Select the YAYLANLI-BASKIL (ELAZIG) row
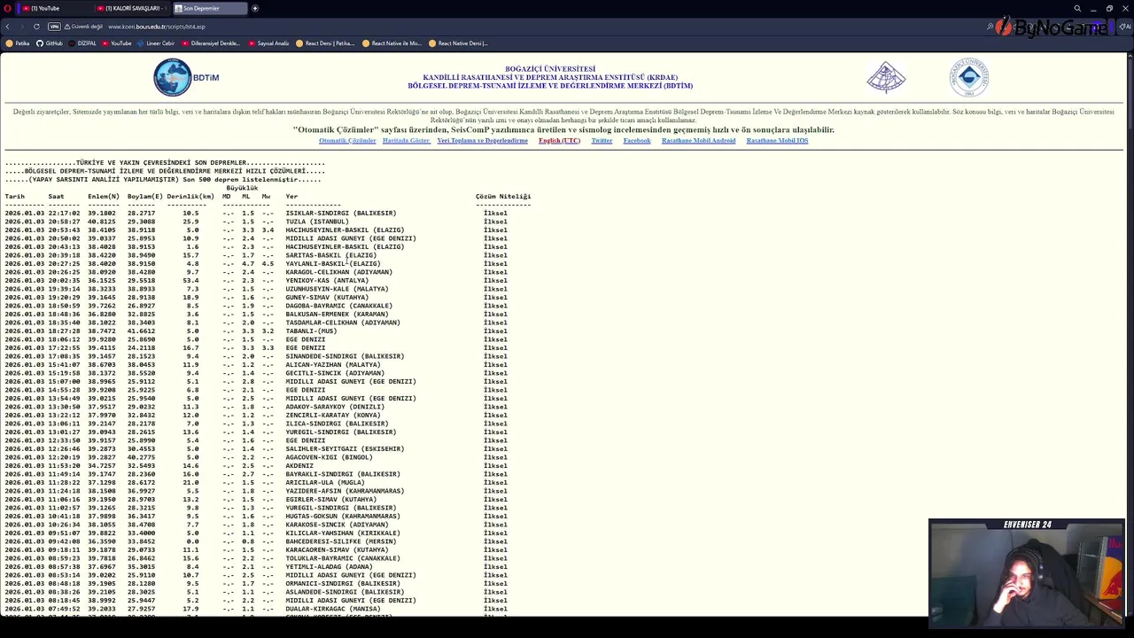The width and height of the screenshot is (1134, 638). [x=256, y=264]
